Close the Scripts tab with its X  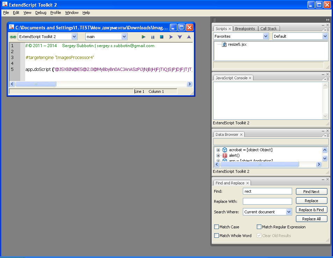230,29
